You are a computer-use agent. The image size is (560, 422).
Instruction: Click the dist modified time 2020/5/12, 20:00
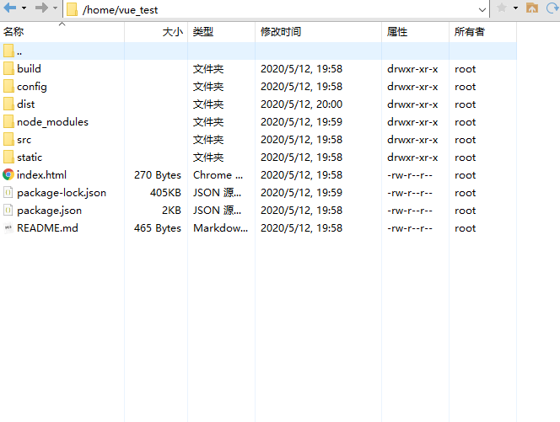tap(301, 104)
